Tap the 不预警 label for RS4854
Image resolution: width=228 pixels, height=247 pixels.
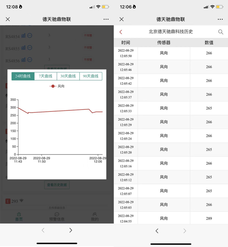[88, 35]
